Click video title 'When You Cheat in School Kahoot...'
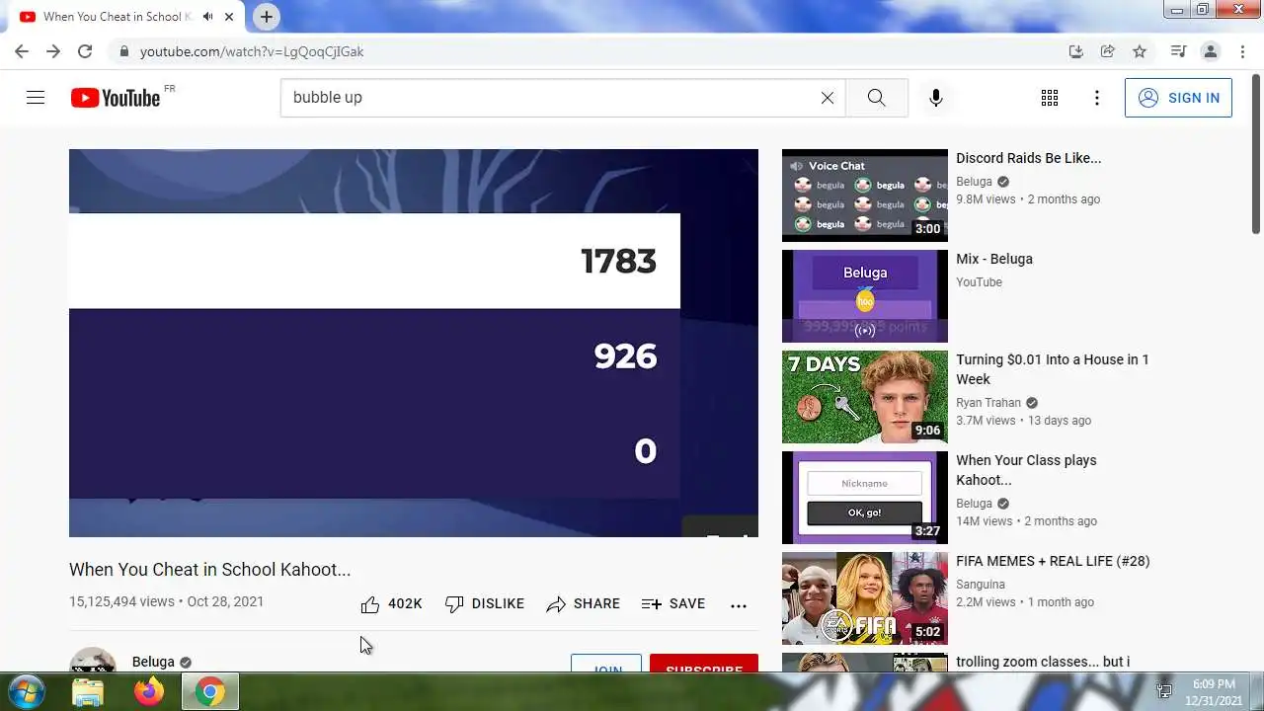 [x=209, y=570]
